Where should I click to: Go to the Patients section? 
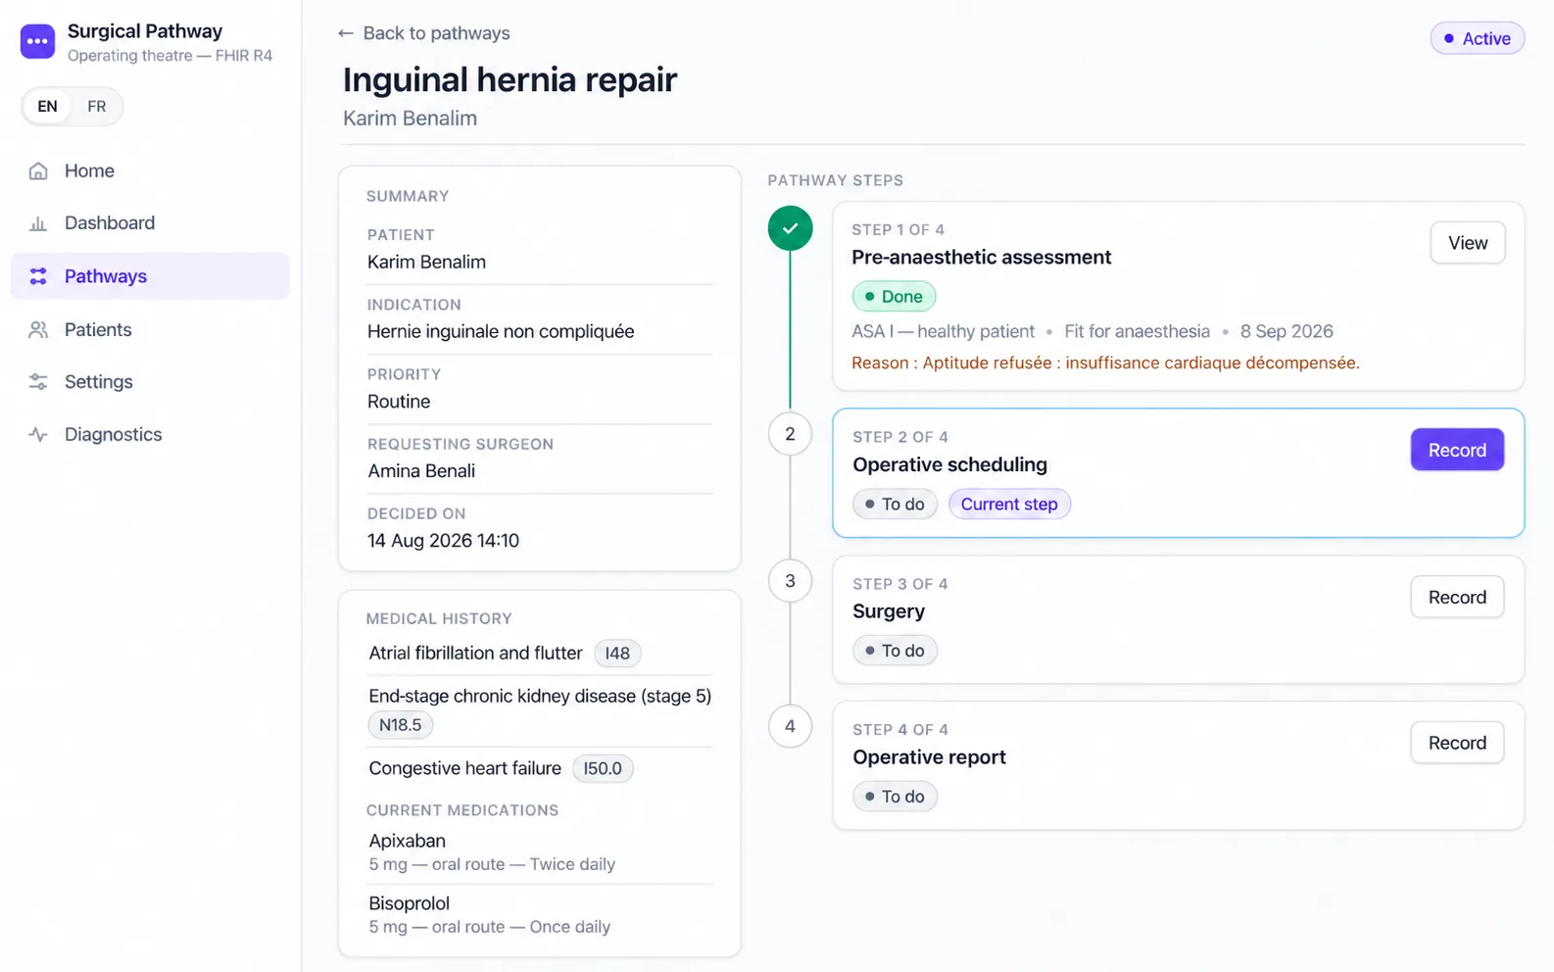point(150,330)
